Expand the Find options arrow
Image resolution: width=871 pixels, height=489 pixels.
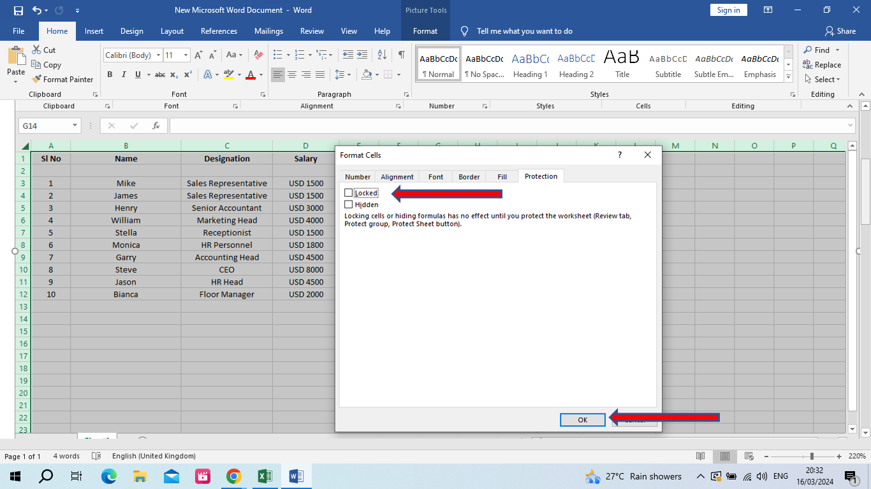click(837, 50)
